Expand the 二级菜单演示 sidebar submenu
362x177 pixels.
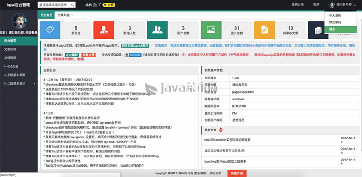[x=18, y=83]
